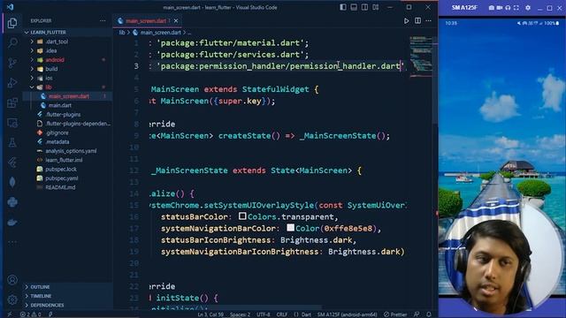Open the Manage gear in the activity bar
This screenshot has height=318, width=566.
[12, 299]
